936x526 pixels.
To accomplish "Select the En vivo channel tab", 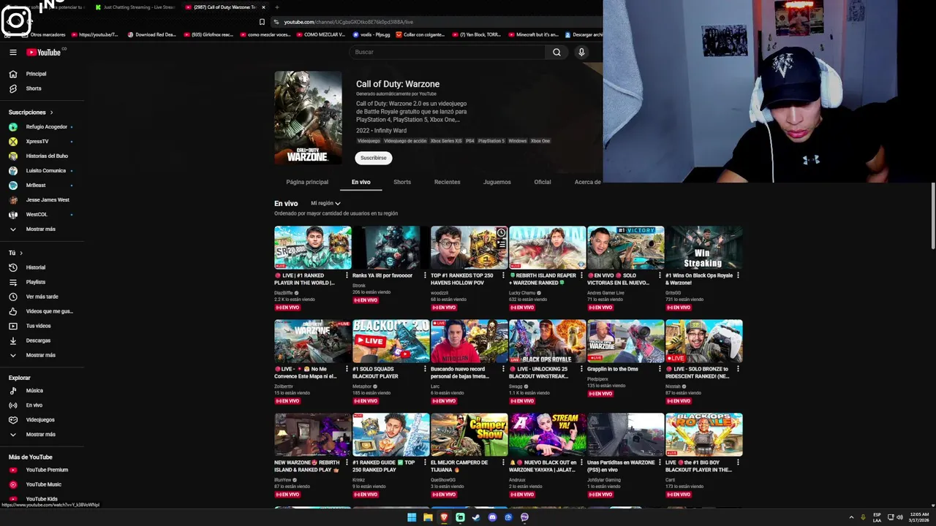I will click(361, 182).
